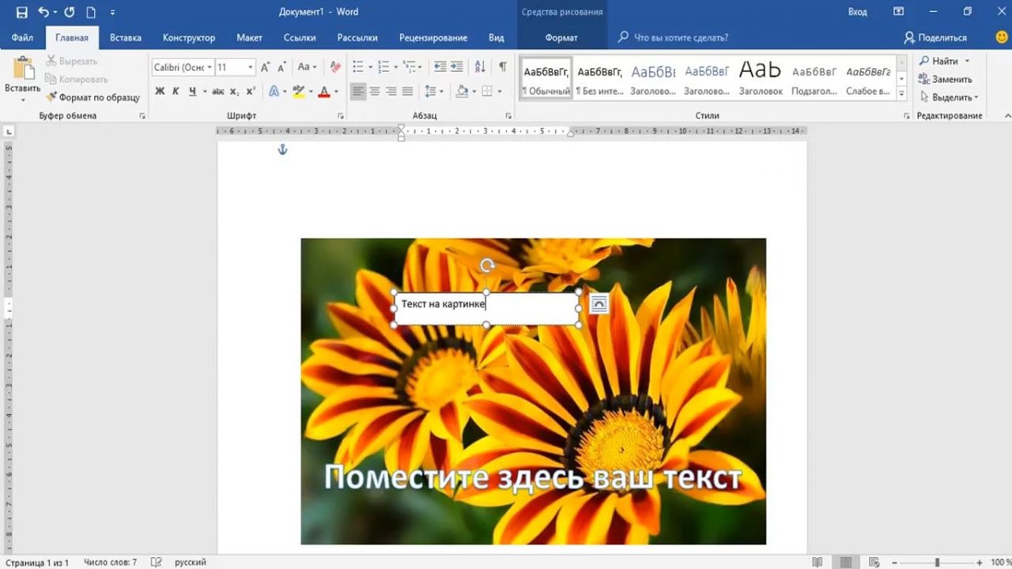Image resolution: width=1012 pixels, height=569 pixels.
Task: Select the Обычный style
Action: click(x=546, y=79)
